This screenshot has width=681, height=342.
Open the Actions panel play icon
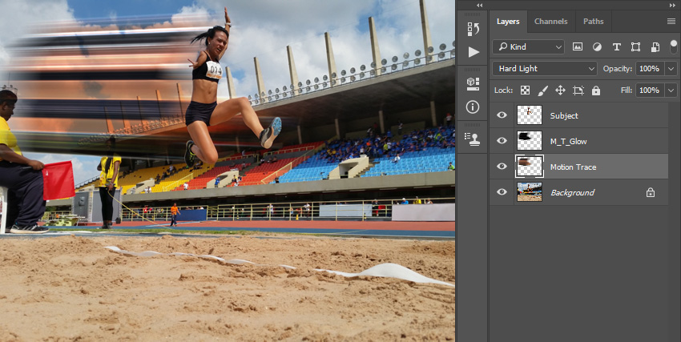pos(473,52)
